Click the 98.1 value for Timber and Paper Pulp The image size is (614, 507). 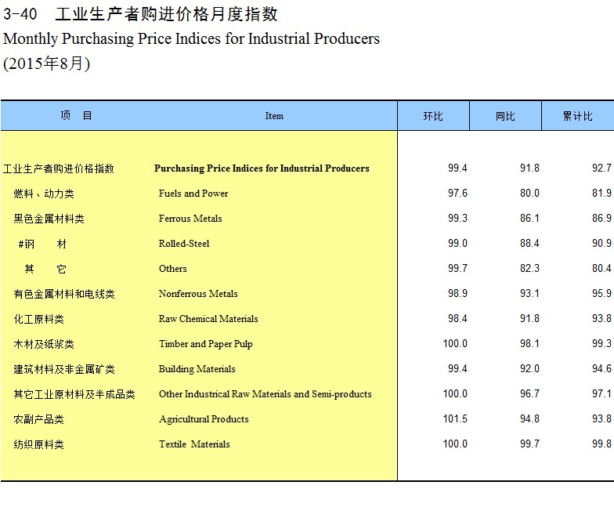click(529, 343)
